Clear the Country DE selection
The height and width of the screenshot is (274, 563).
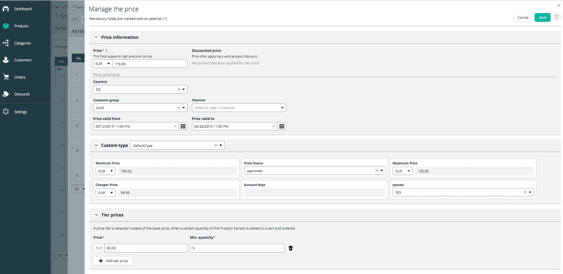tap(178, 89)
